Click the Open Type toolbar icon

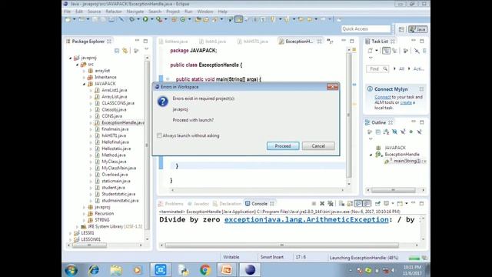(x=198, y=19)
